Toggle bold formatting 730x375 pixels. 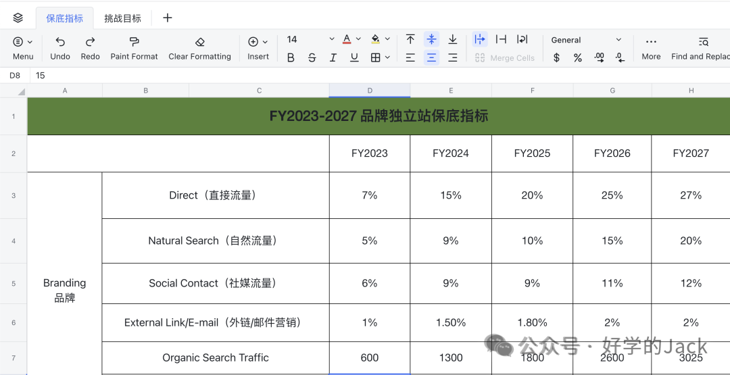(x=291, y=57)
